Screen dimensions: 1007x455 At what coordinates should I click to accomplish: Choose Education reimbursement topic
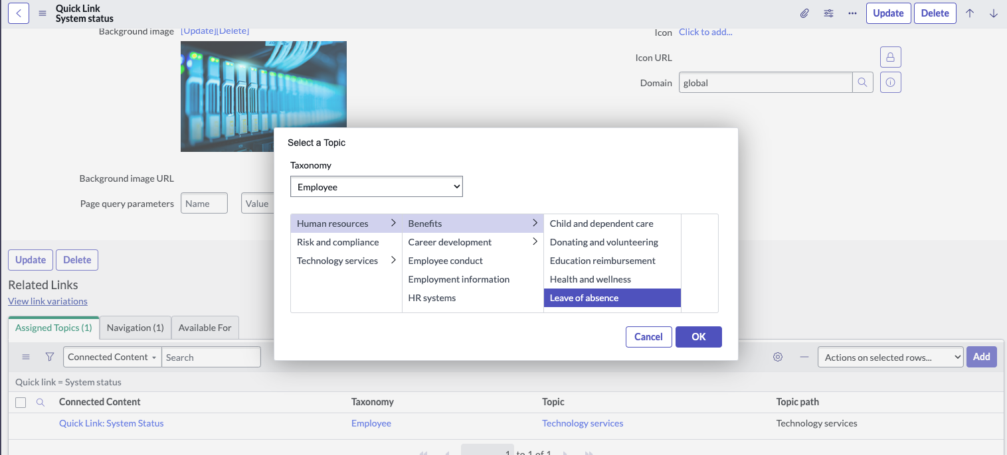click(612, 261)
